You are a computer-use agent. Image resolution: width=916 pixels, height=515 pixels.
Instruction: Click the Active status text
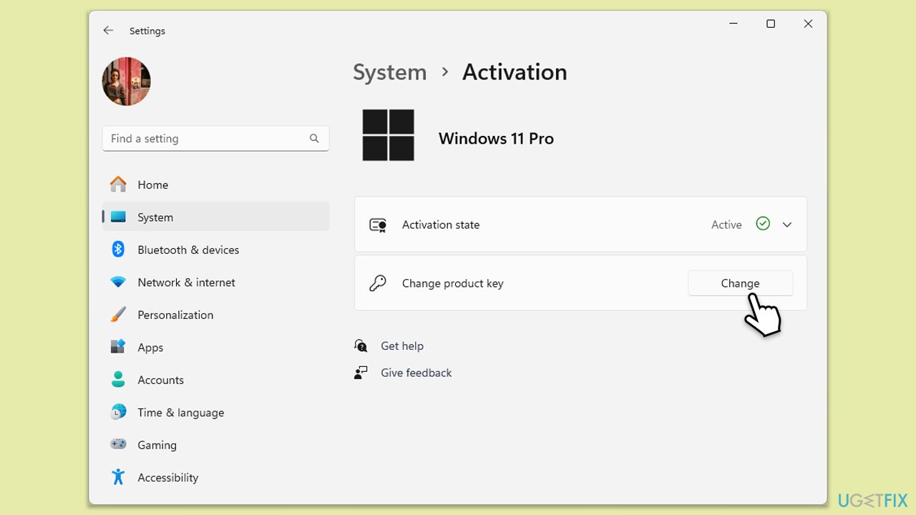[x=726, y=225]
